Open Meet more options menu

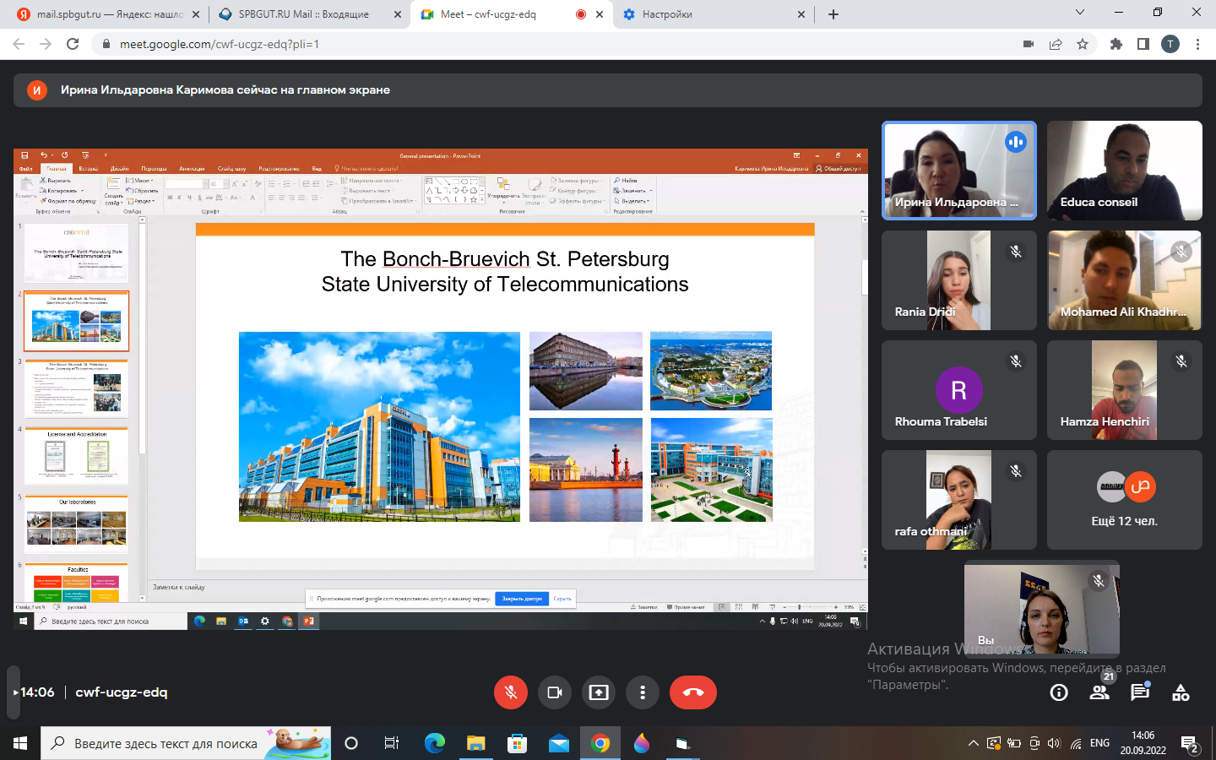(x=643, y=692)
